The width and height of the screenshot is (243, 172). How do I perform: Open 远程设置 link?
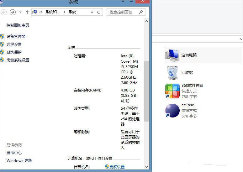(14, 44)
